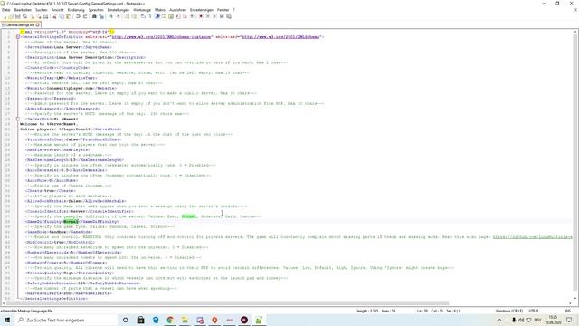Open the w3.org XMLSchema URL link
The width and height of the screenshot is (579, 326).
pyautogui.click(x=280, y=37)
